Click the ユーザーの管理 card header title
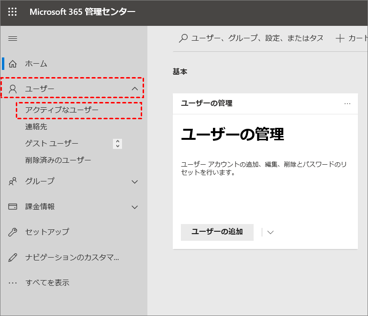This screenshot has width=368, height=316. tap(207, 103)
